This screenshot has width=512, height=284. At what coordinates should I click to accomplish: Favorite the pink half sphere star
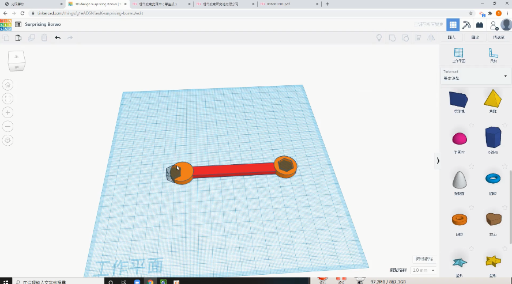[x=471, y=125]
